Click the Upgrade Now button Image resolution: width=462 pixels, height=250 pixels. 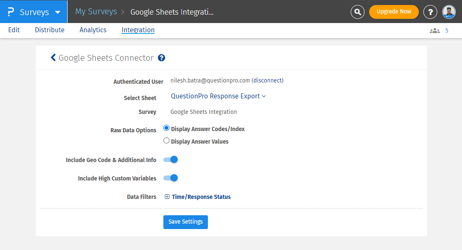(x=394, y=12)
